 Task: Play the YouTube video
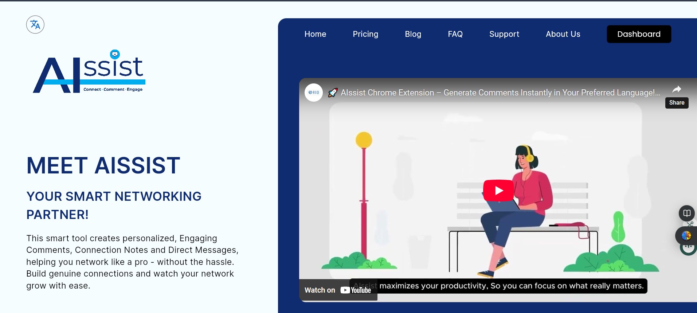pos(498,190)
